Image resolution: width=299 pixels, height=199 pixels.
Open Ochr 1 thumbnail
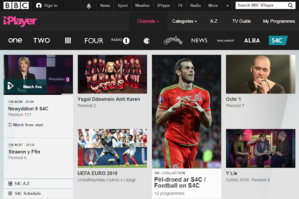(261, 74)
